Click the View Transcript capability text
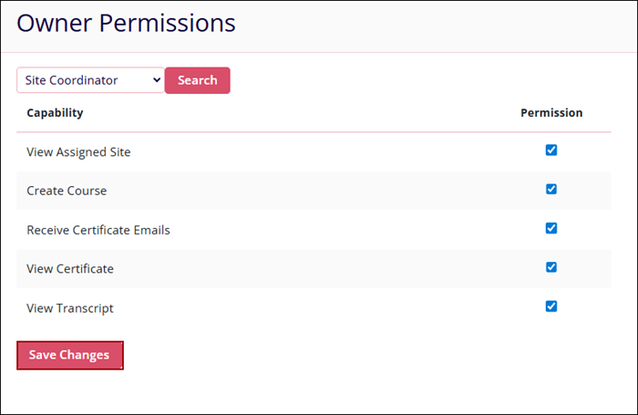 coord(70,308)
